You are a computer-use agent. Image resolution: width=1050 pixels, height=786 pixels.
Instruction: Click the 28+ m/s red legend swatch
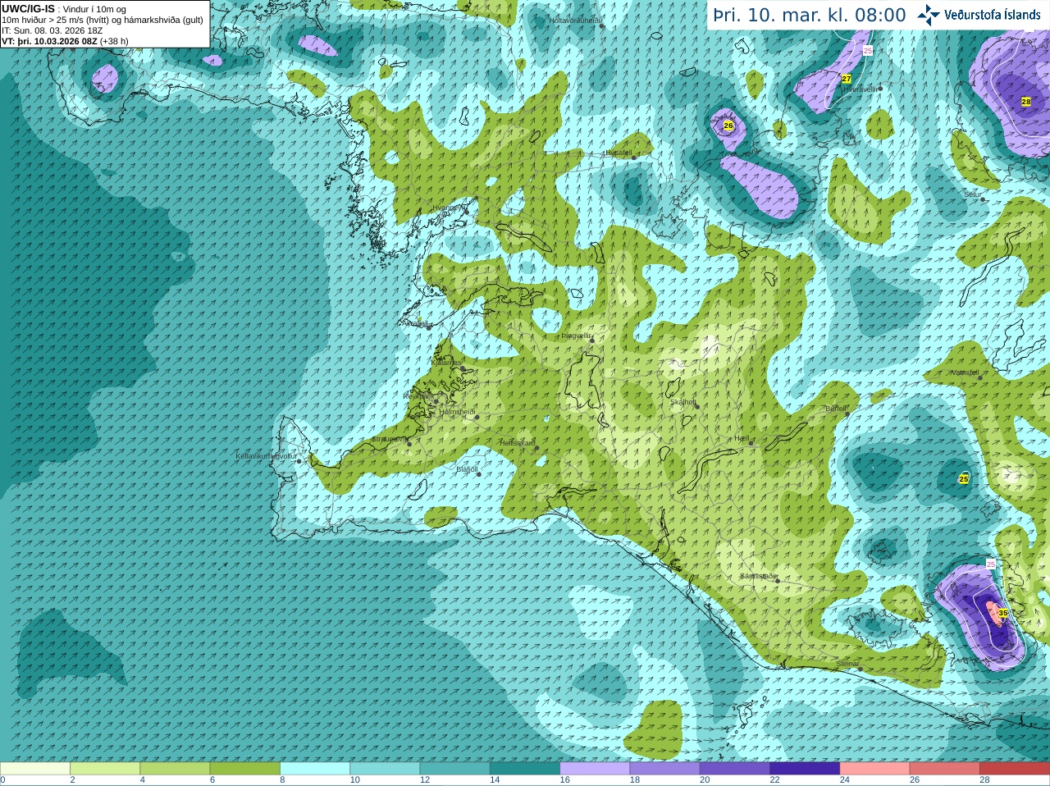tap(1015, 769)
